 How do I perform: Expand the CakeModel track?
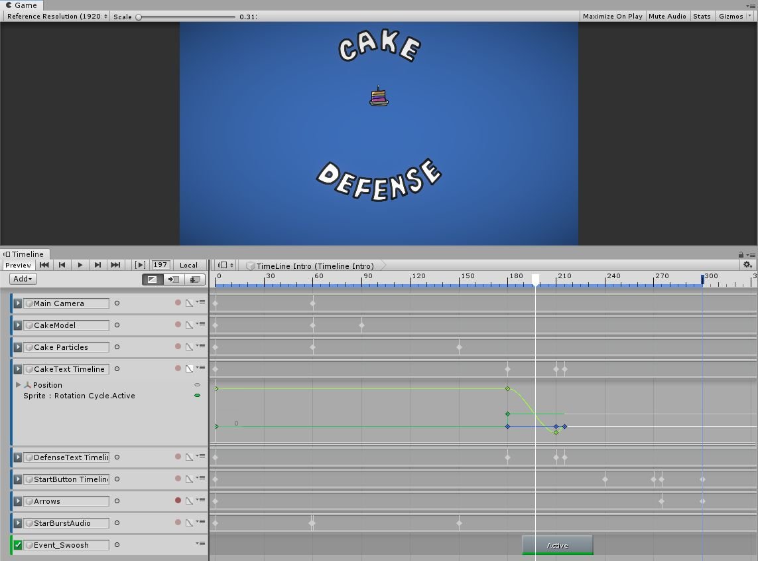pyautogui.click(x=17, y=325)
